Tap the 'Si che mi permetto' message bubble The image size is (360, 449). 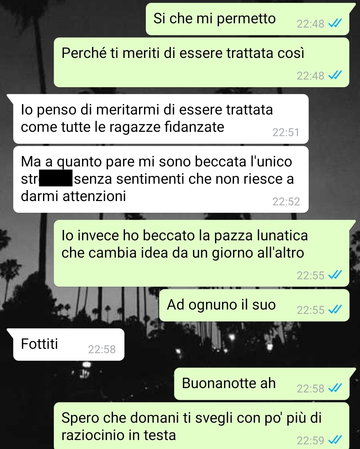pos(247,19)
